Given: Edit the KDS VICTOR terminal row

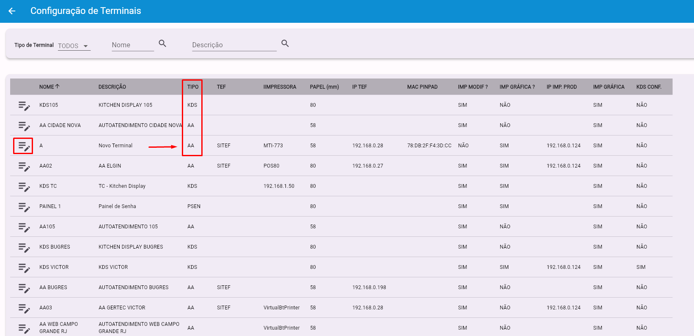Looking at the screenshot, I should click(x=24, y=268).
